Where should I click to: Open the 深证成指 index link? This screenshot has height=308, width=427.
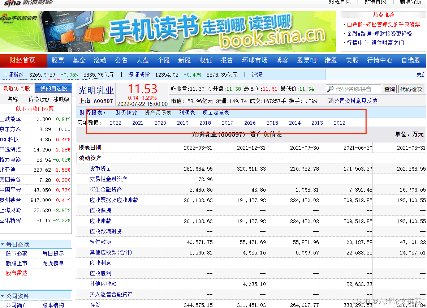(139, 75)
